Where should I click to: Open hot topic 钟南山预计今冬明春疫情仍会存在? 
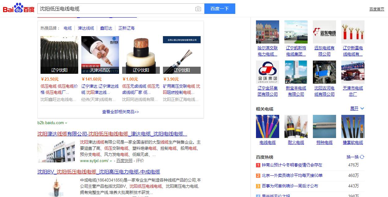[x=292, y=165]
